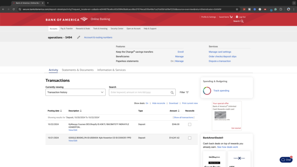The image size is (297, 167).
Task: Click the Track spending donut chart icon
Action: (x=207, y=91)
